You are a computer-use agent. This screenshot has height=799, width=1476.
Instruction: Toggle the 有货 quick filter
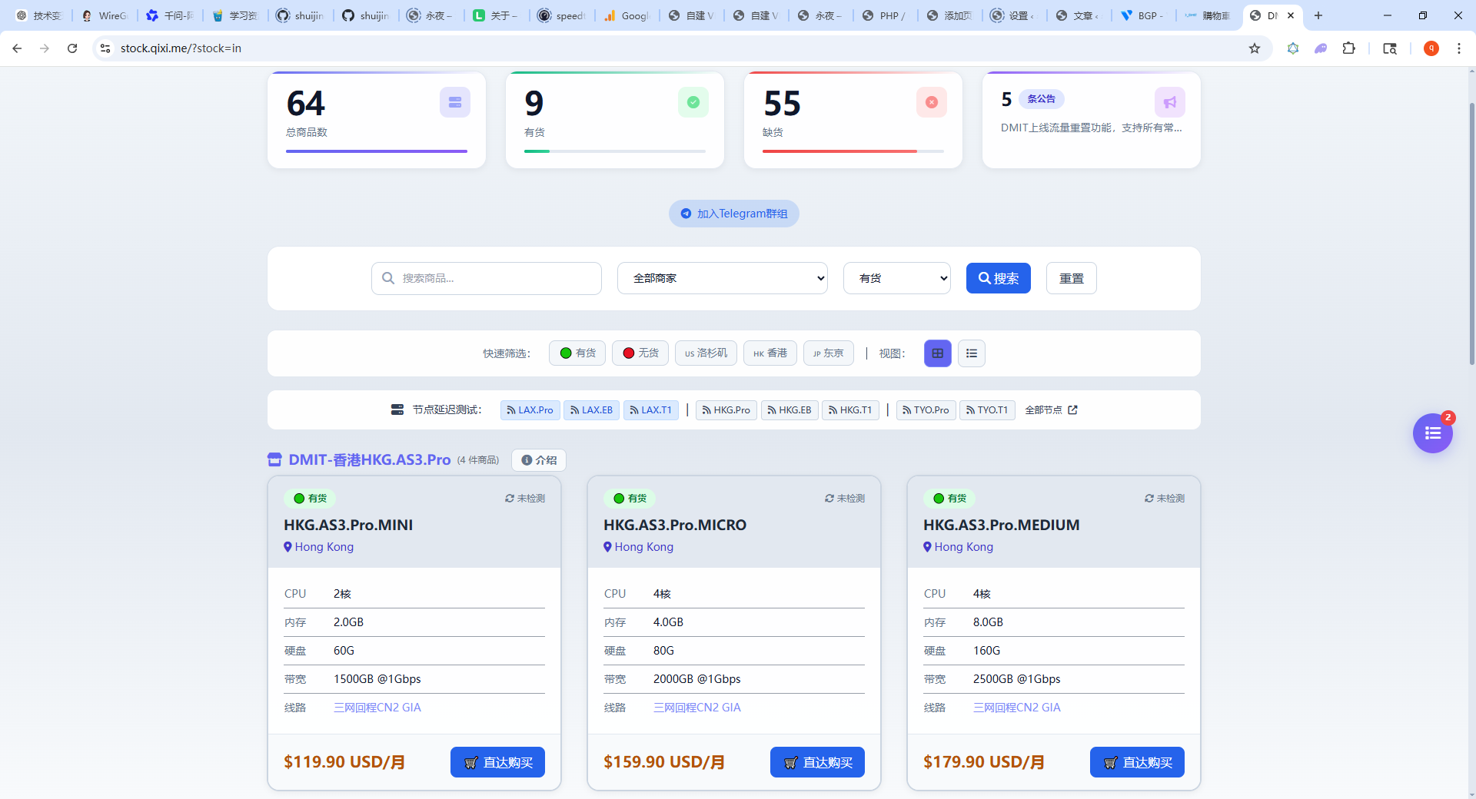coord(577,353)
